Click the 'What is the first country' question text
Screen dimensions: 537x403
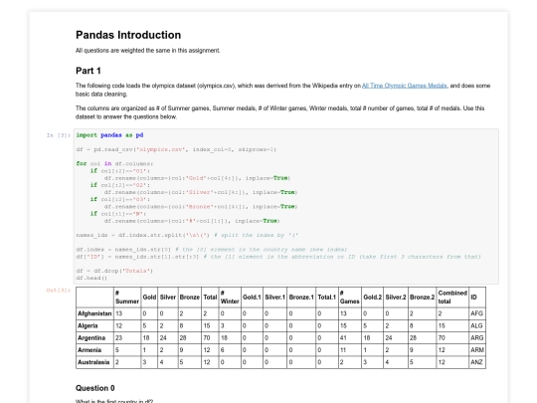tap(114, 401)
